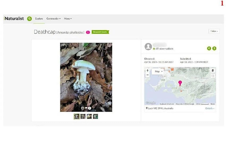
Task: Open Keyboard shortcuts on the map
Action: pyautogui.click(x=167, y=104)
